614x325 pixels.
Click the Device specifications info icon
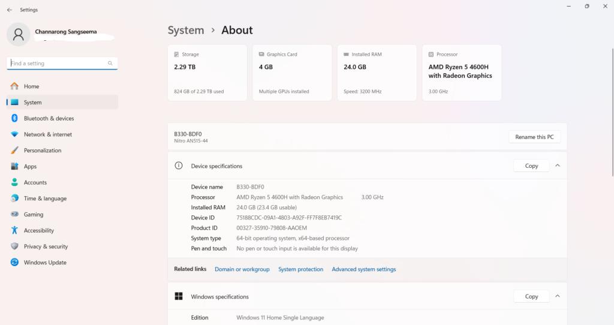tap(179, 165)
